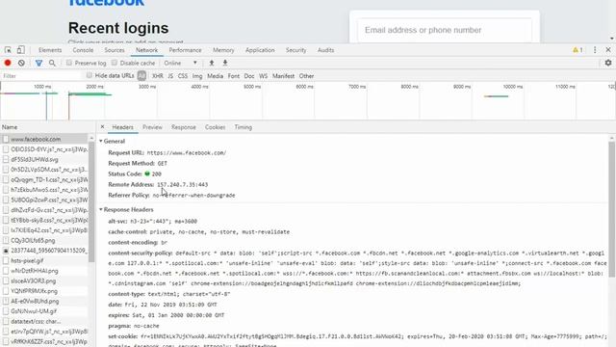Open the Sources panel
This screenshot has width=616, height=347.
pyautogui.click(x=115, y=50)
